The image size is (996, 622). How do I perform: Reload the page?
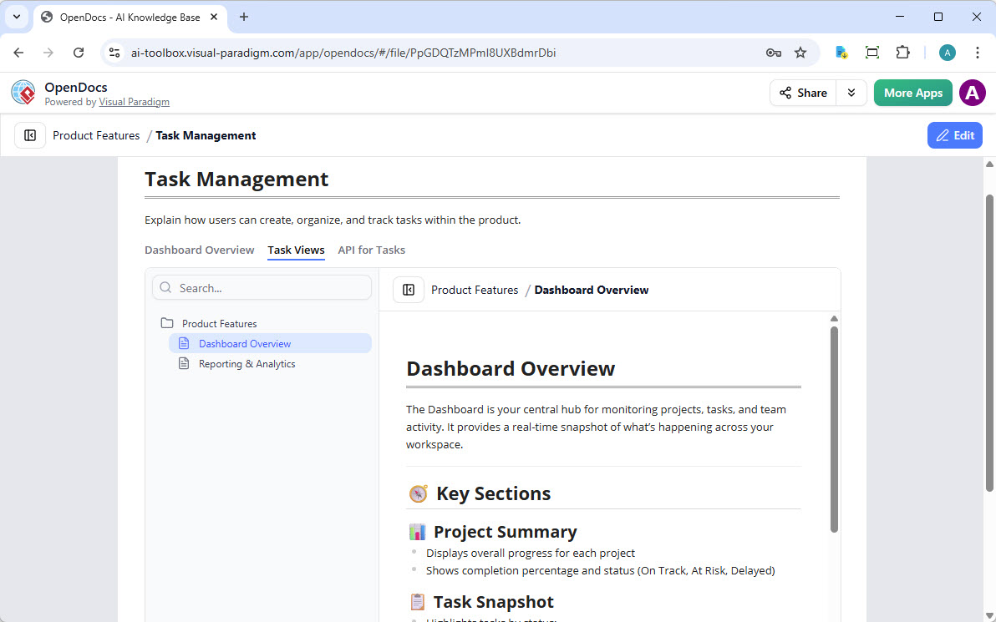pos(79,53)
